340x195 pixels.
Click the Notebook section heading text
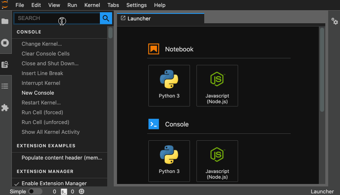click(x=179, y=49)
